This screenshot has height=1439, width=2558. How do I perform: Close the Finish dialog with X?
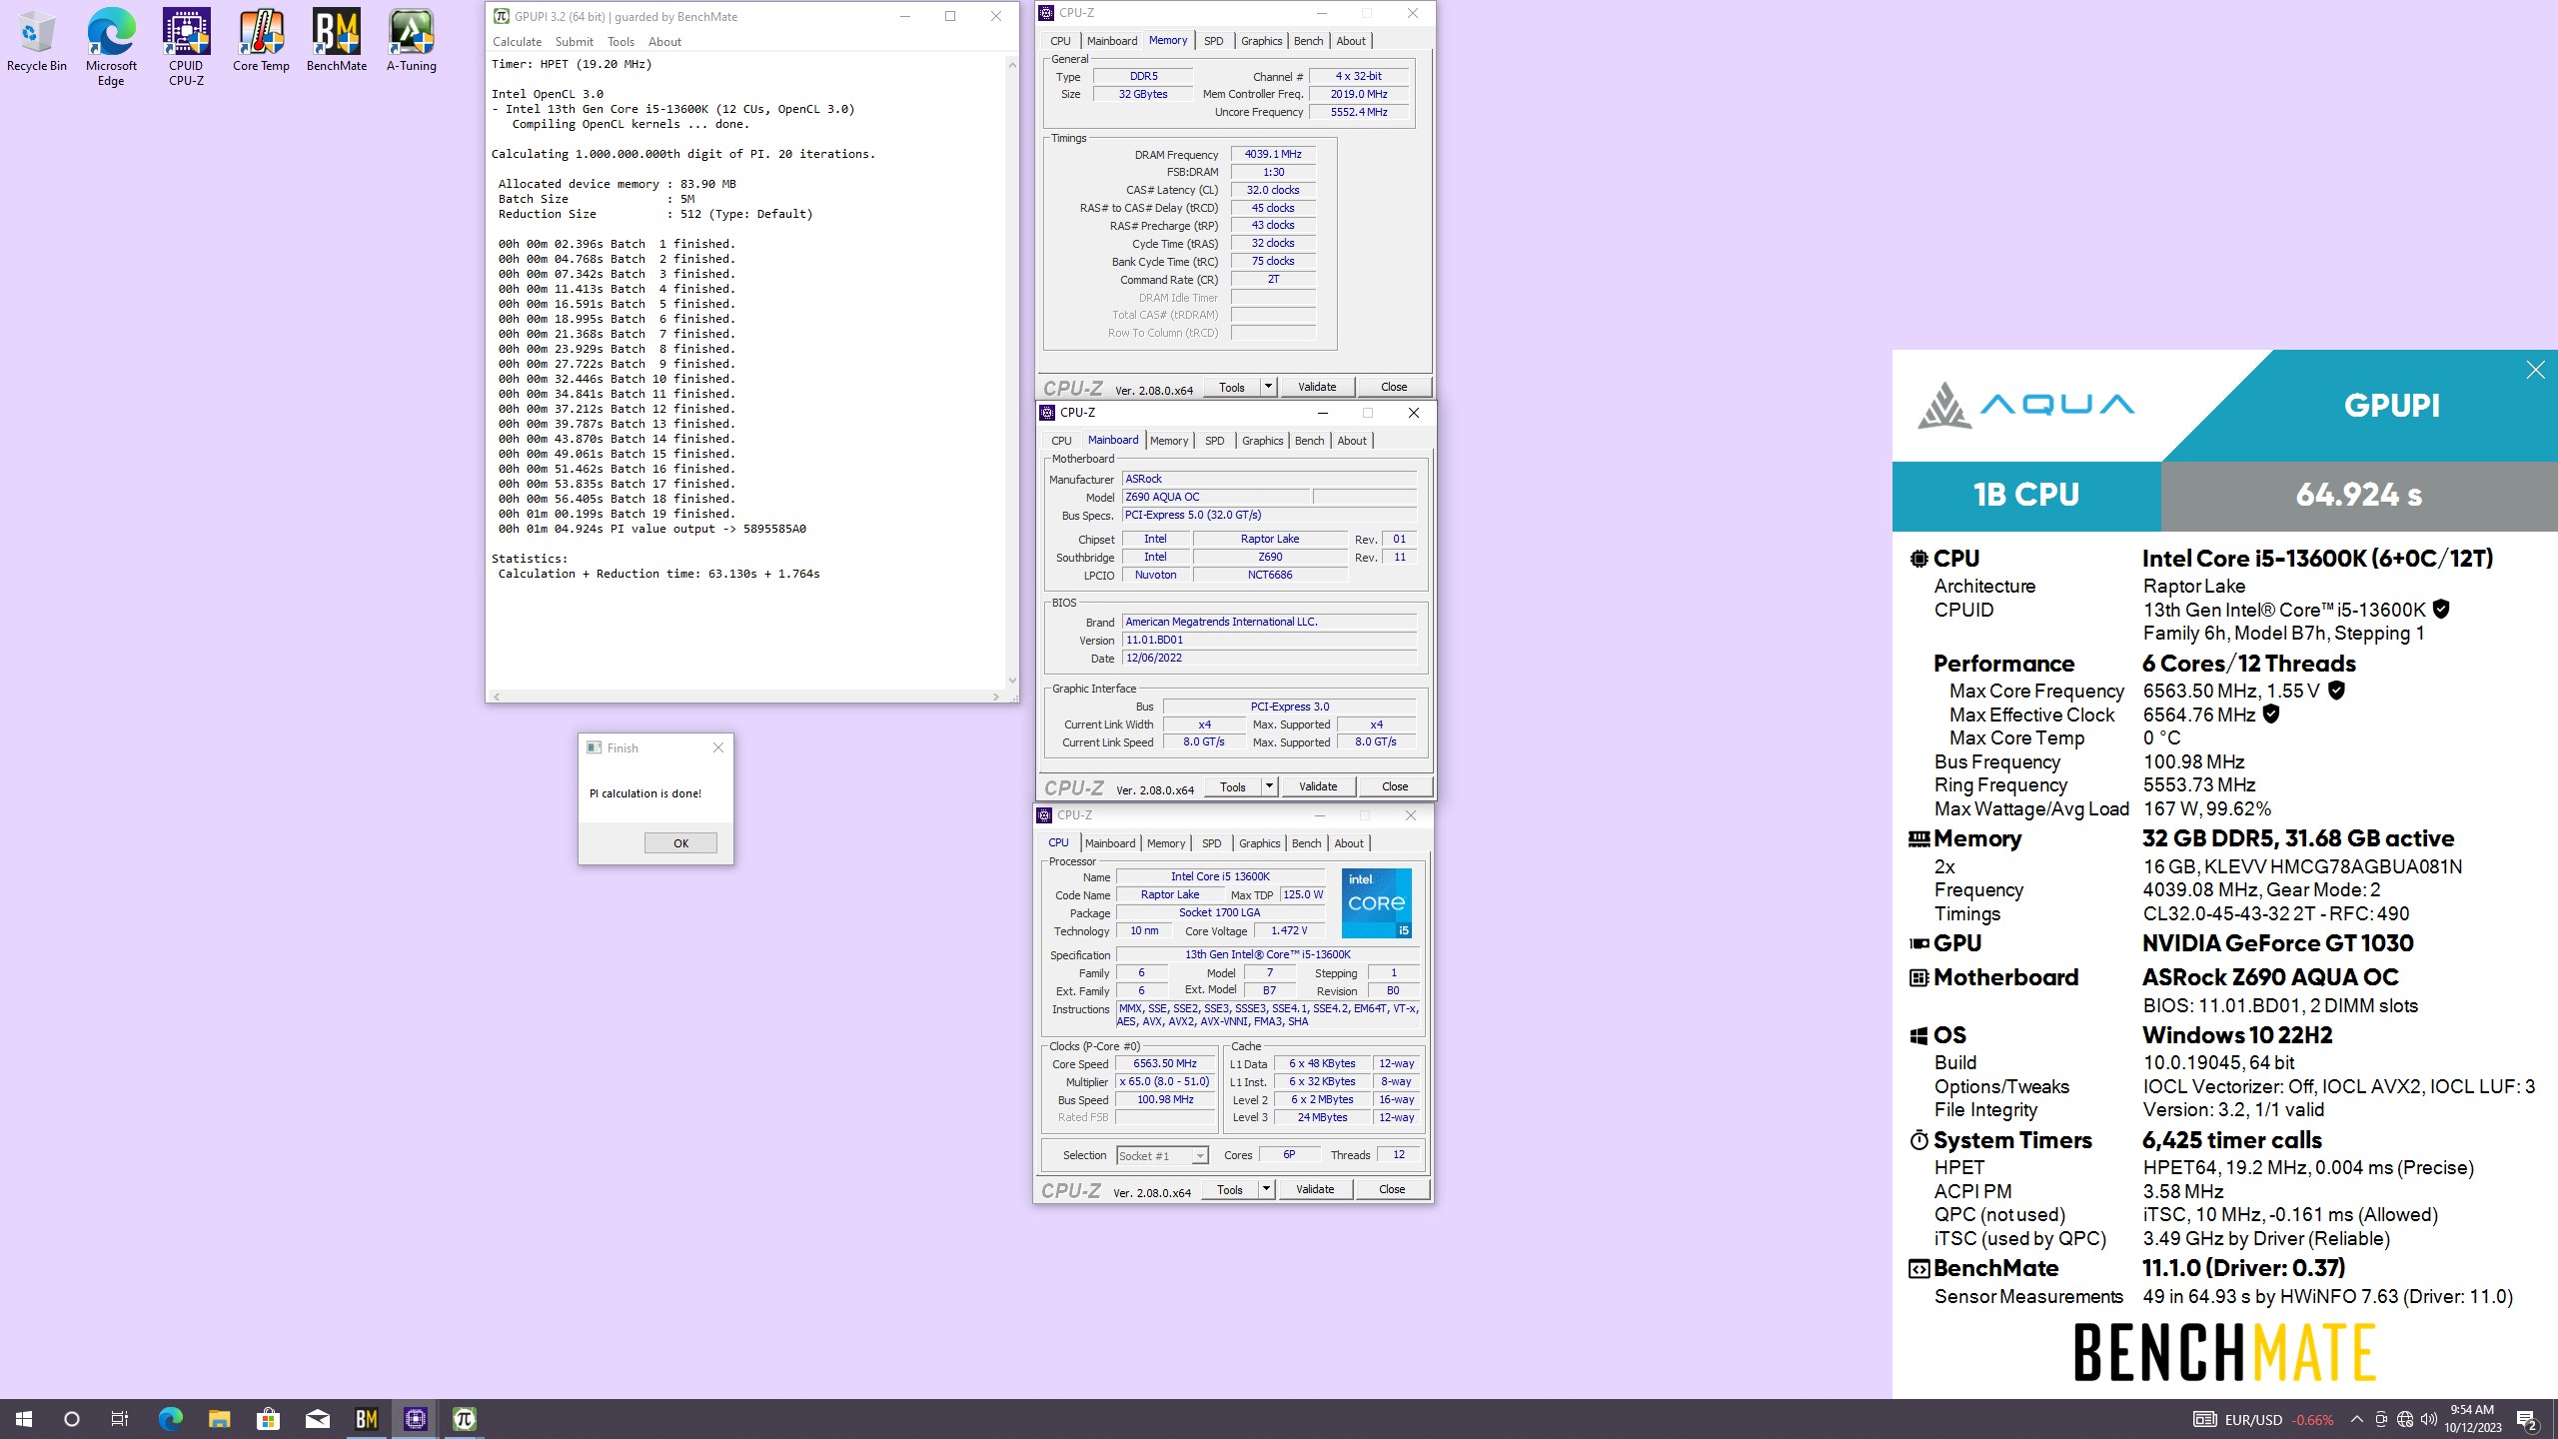point(717,747)
